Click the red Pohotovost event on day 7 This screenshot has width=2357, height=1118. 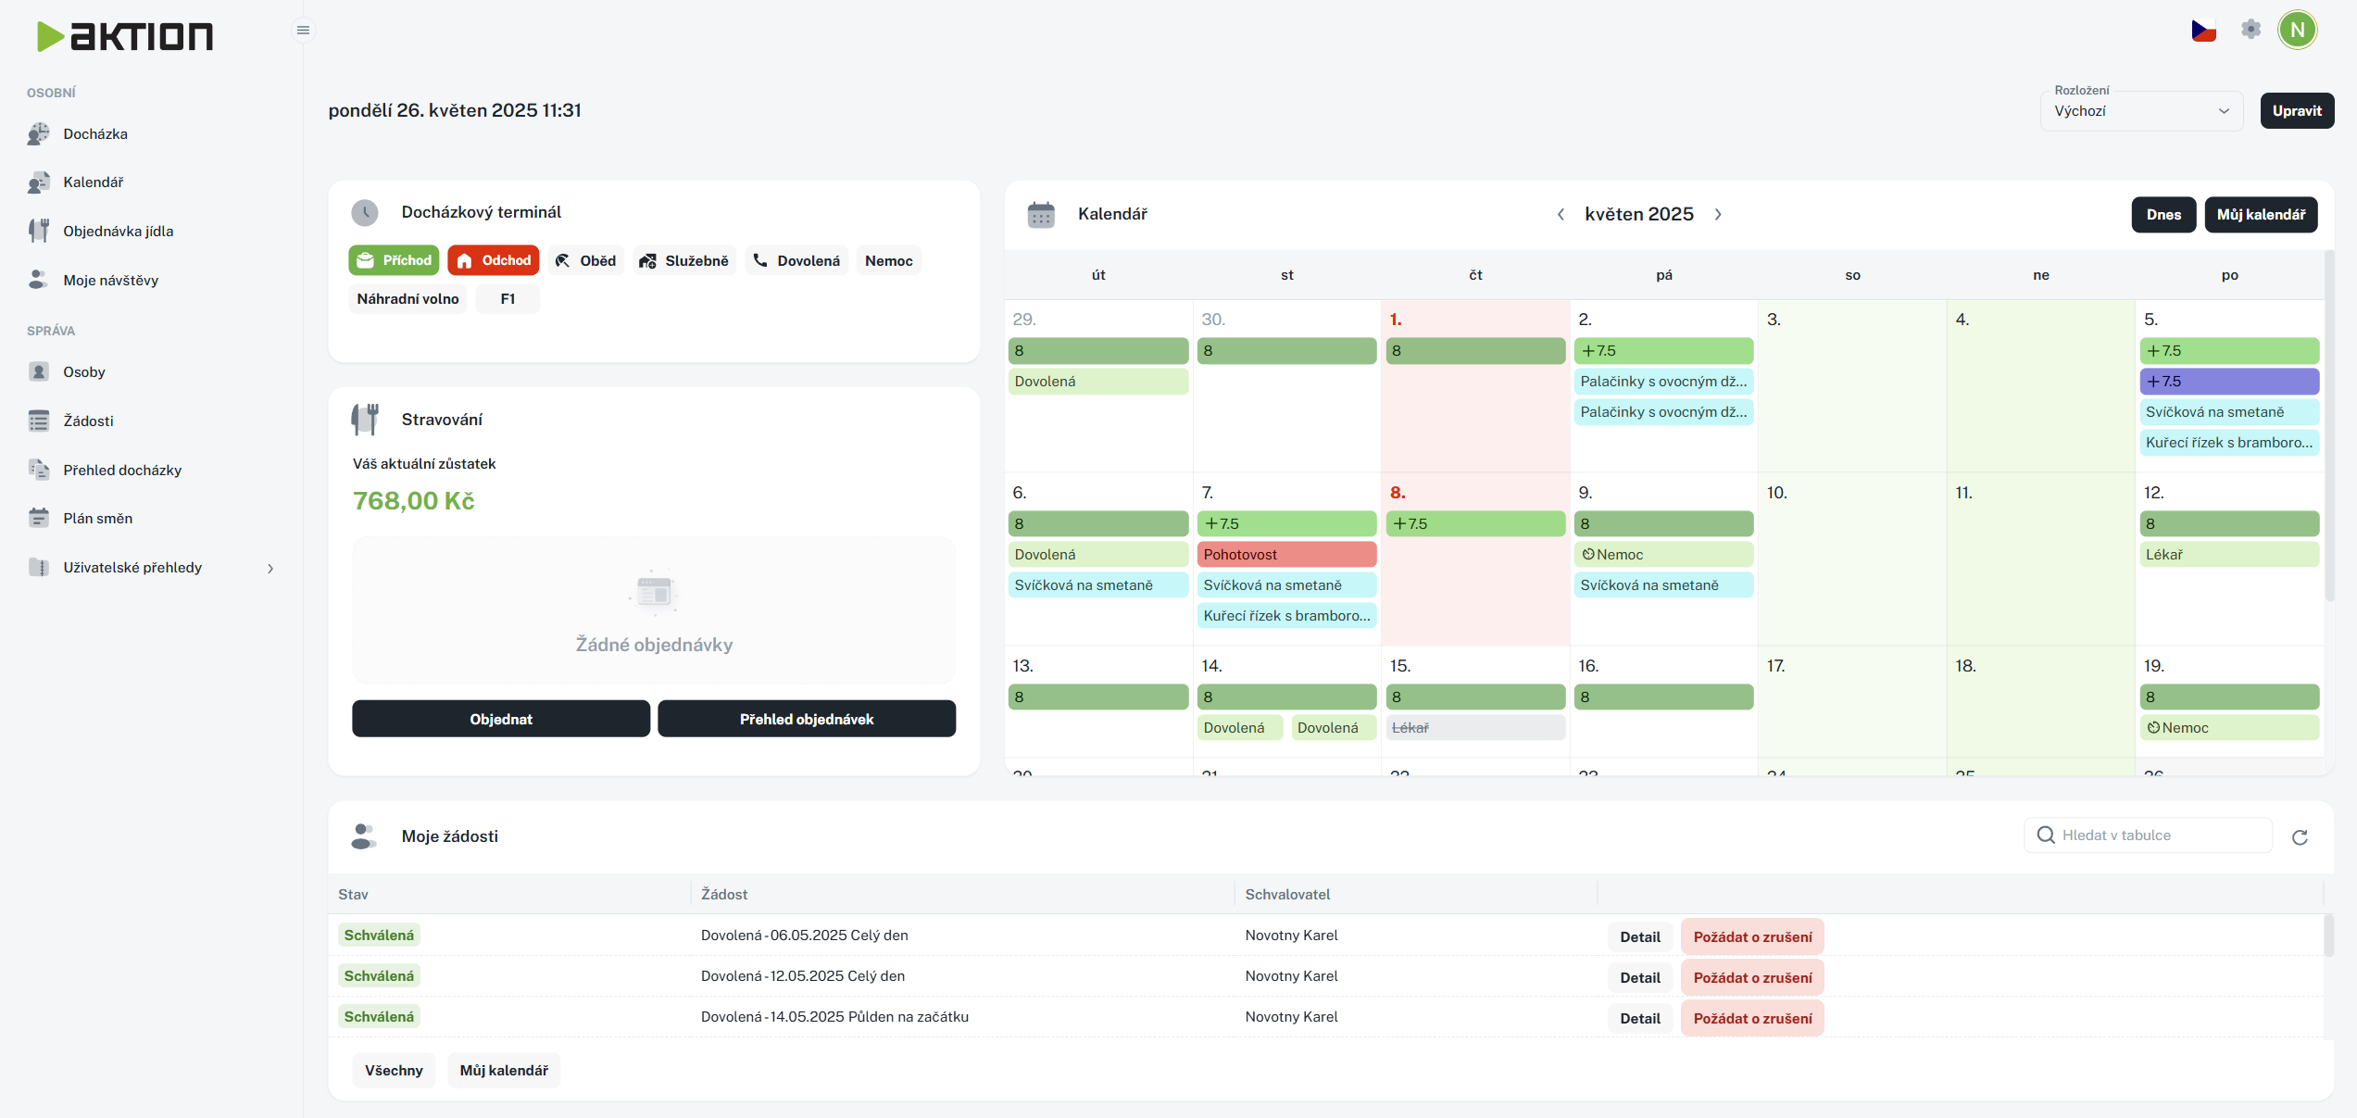(1286, 555)
